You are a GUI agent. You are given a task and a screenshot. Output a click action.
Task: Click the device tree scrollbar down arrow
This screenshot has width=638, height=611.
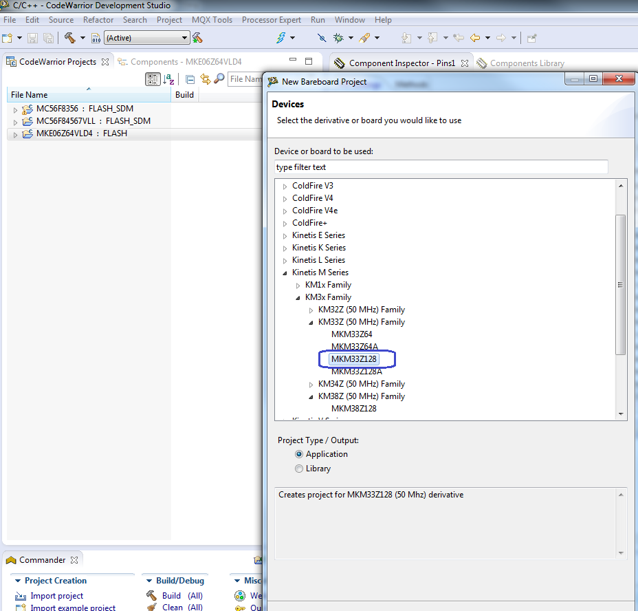click(x=621, y=414)
